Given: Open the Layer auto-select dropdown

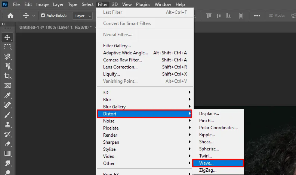Looking at the screenshot, I should (x=83, y=16).
